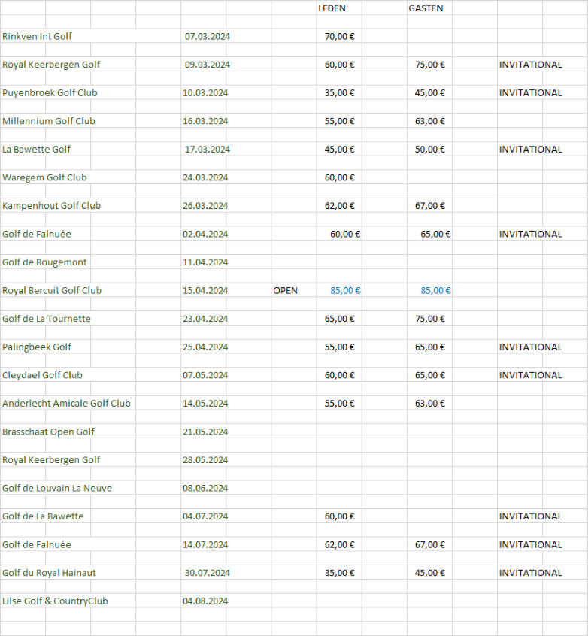Select the LEDEN column header cell
Viewport: 588px width, 636px height.
coord(332,8)
